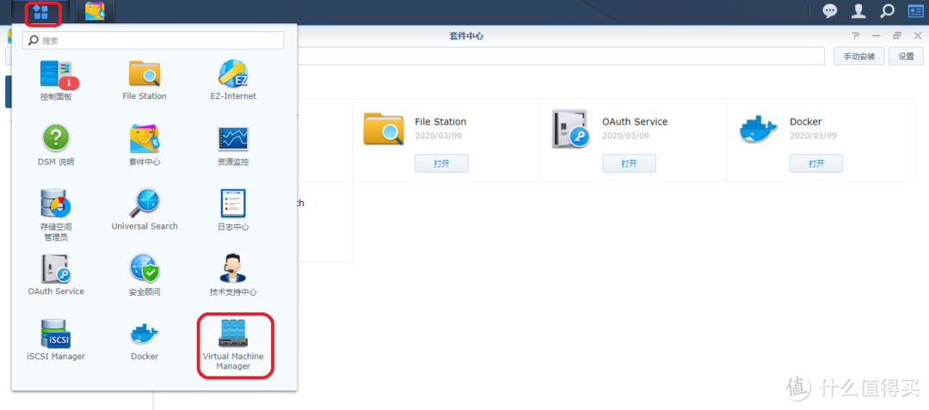This screenshot has height=410, width=929.
Task: Open Package Center 设置 settings button
Action: [906, 56]
